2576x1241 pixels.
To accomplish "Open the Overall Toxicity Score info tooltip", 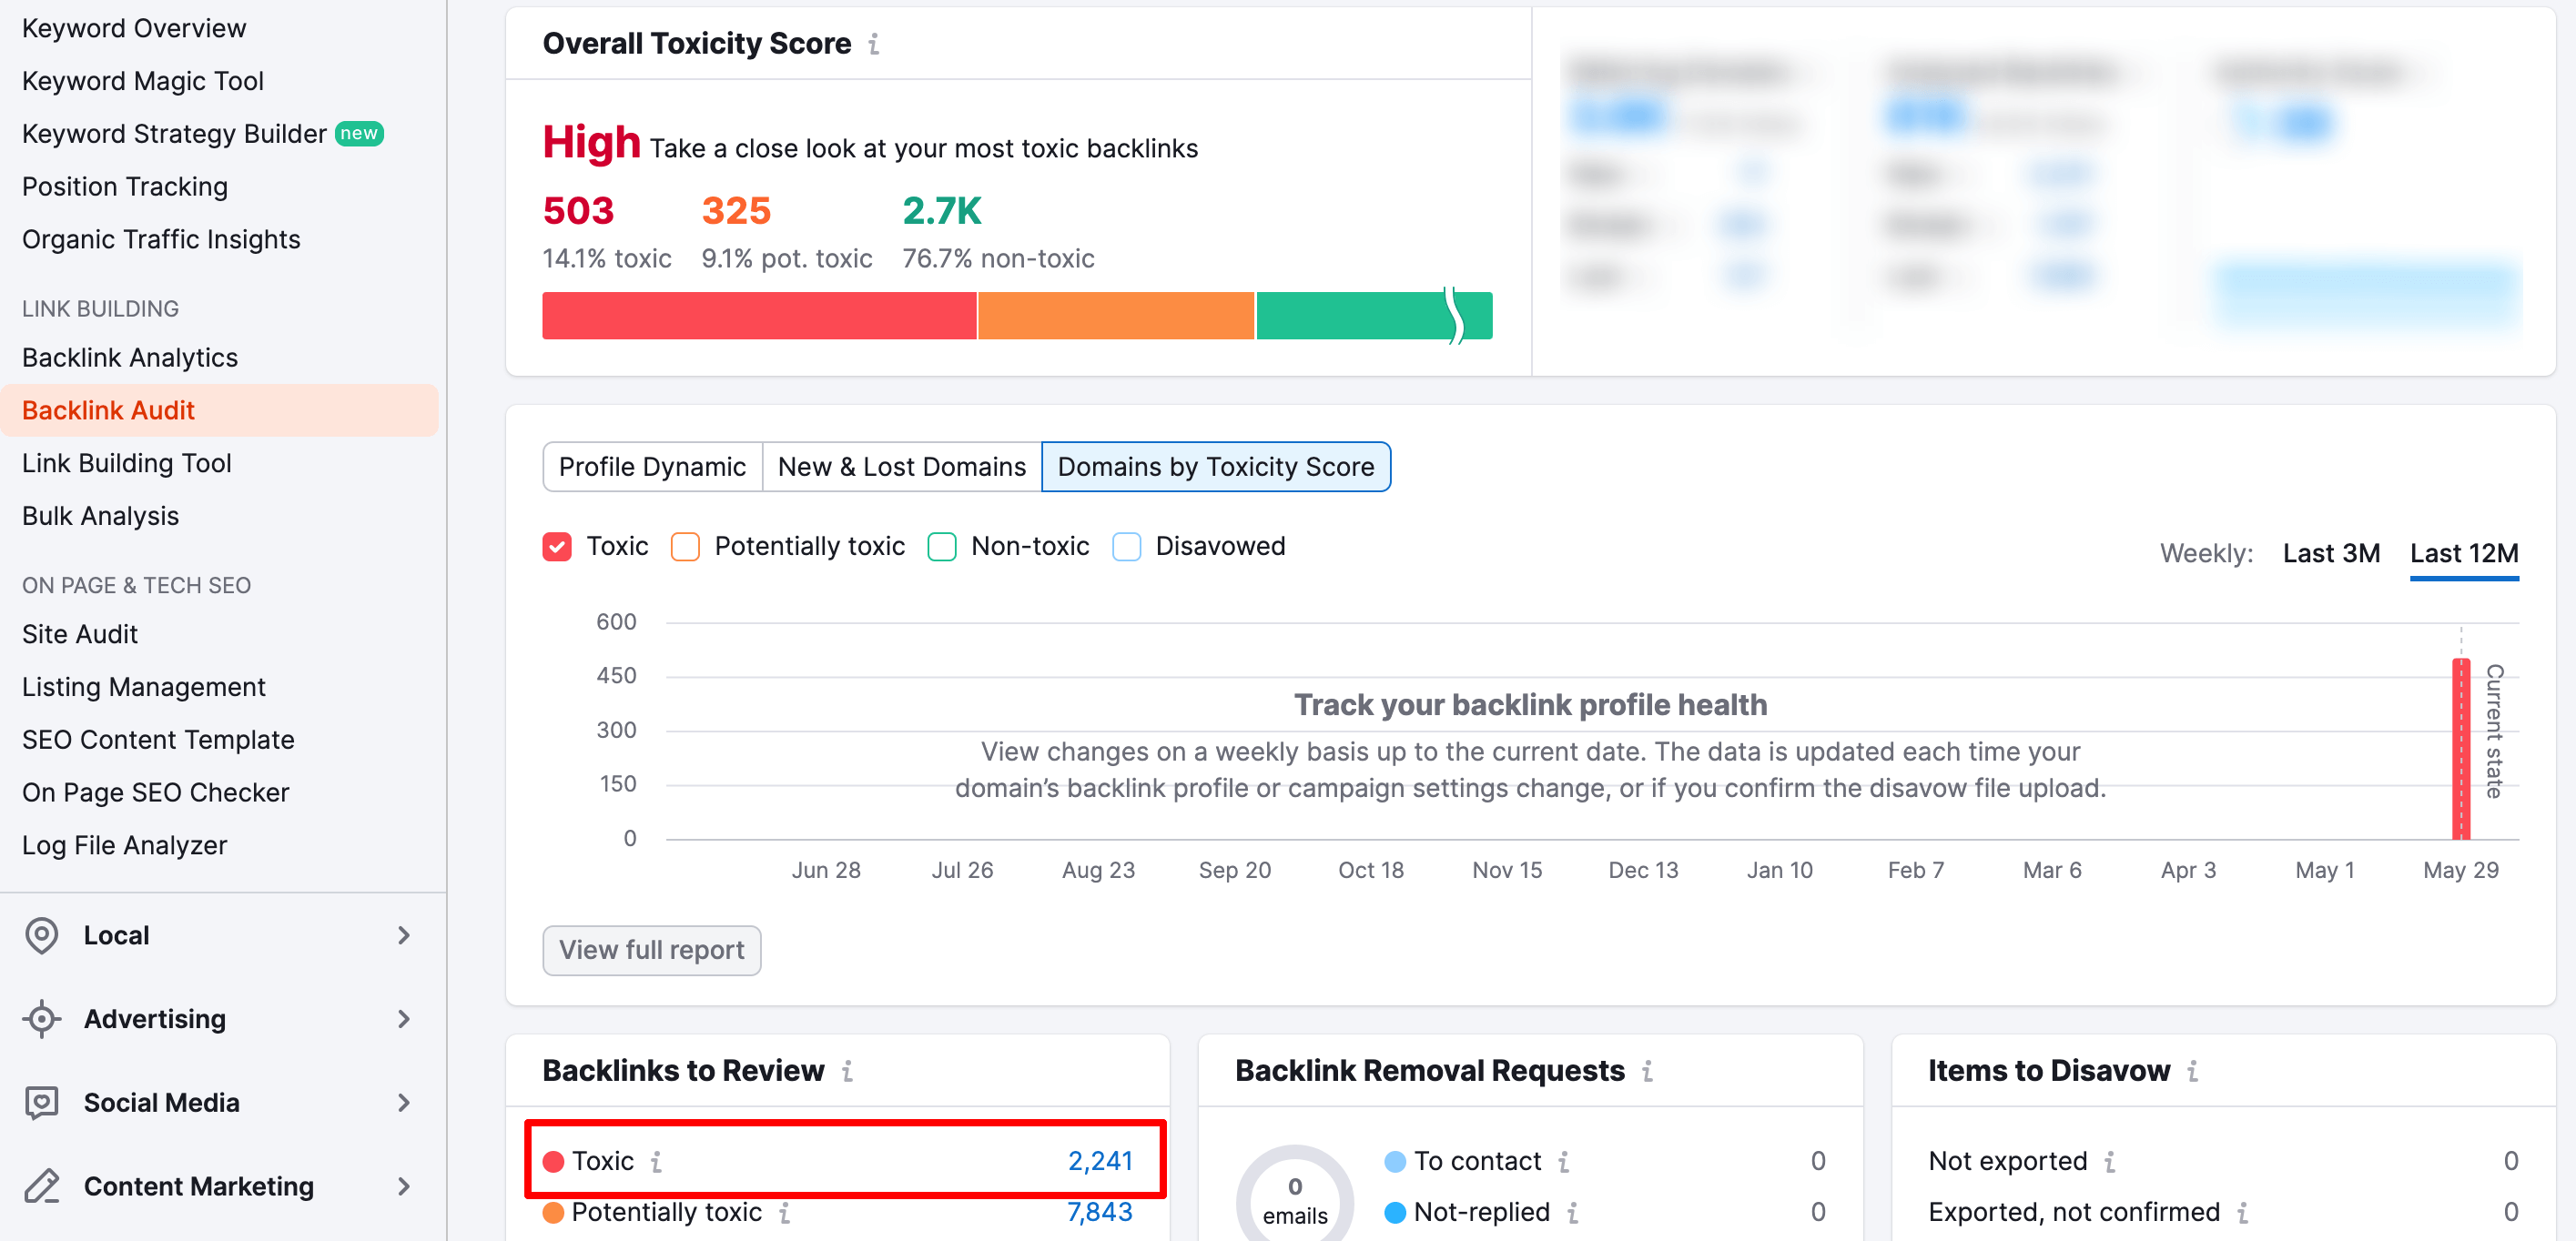I will (x=875, y=43).
